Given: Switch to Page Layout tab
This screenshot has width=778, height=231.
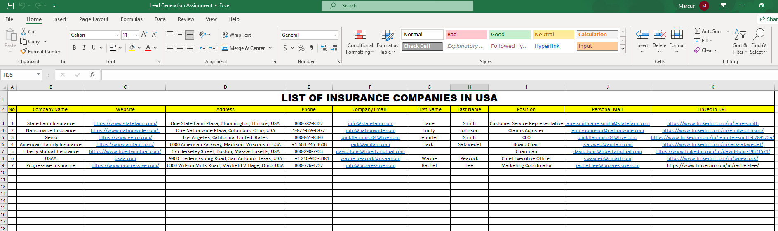Looking at the screenshot, I should (x=94, y=19).
